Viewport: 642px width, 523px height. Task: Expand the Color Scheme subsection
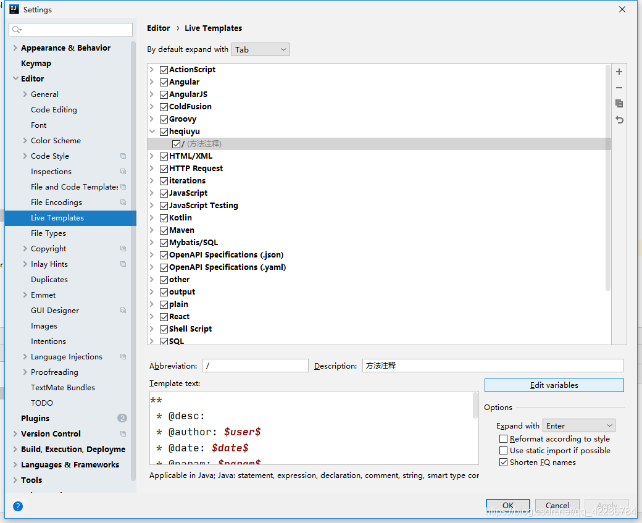25,141
